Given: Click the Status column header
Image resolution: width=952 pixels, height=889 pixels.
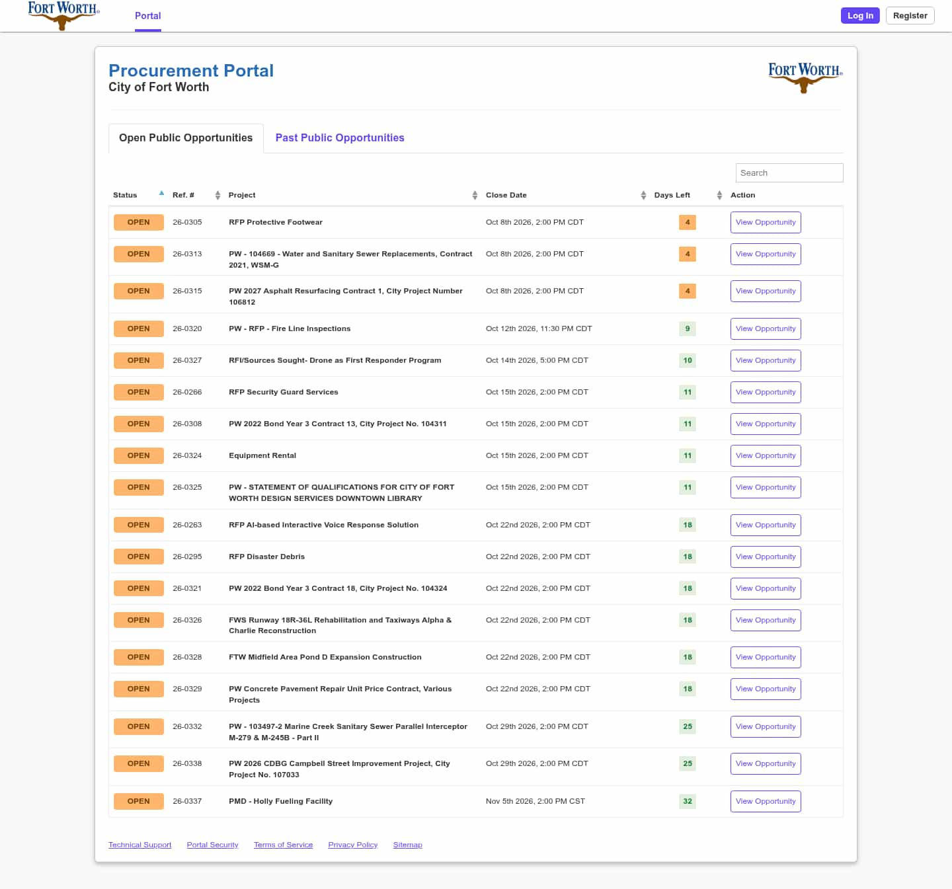Looking at the screenshot, I should pyautogui.click(x=125, y=195).
